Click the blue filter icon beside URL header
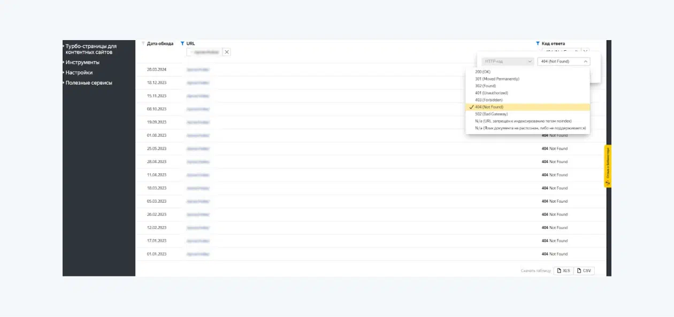 click(x=182, y=43)
